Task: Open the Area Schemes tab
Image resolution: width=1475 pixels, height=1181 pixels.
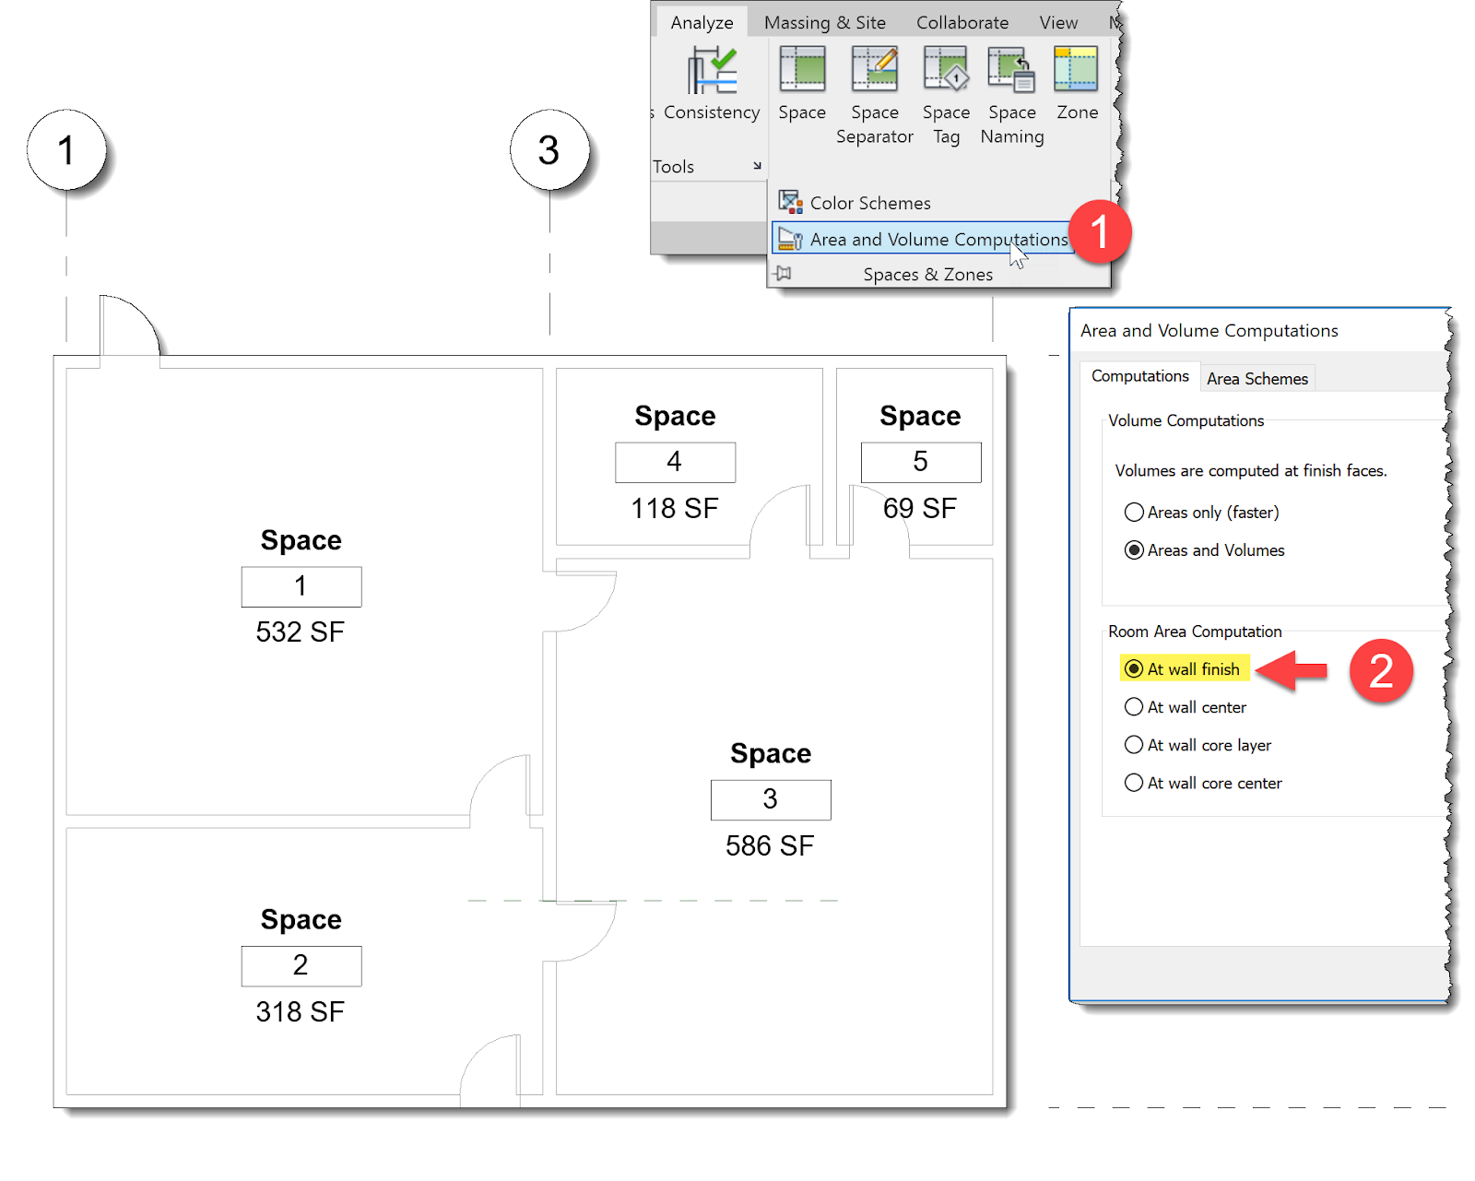Action: coord(1257,377)
